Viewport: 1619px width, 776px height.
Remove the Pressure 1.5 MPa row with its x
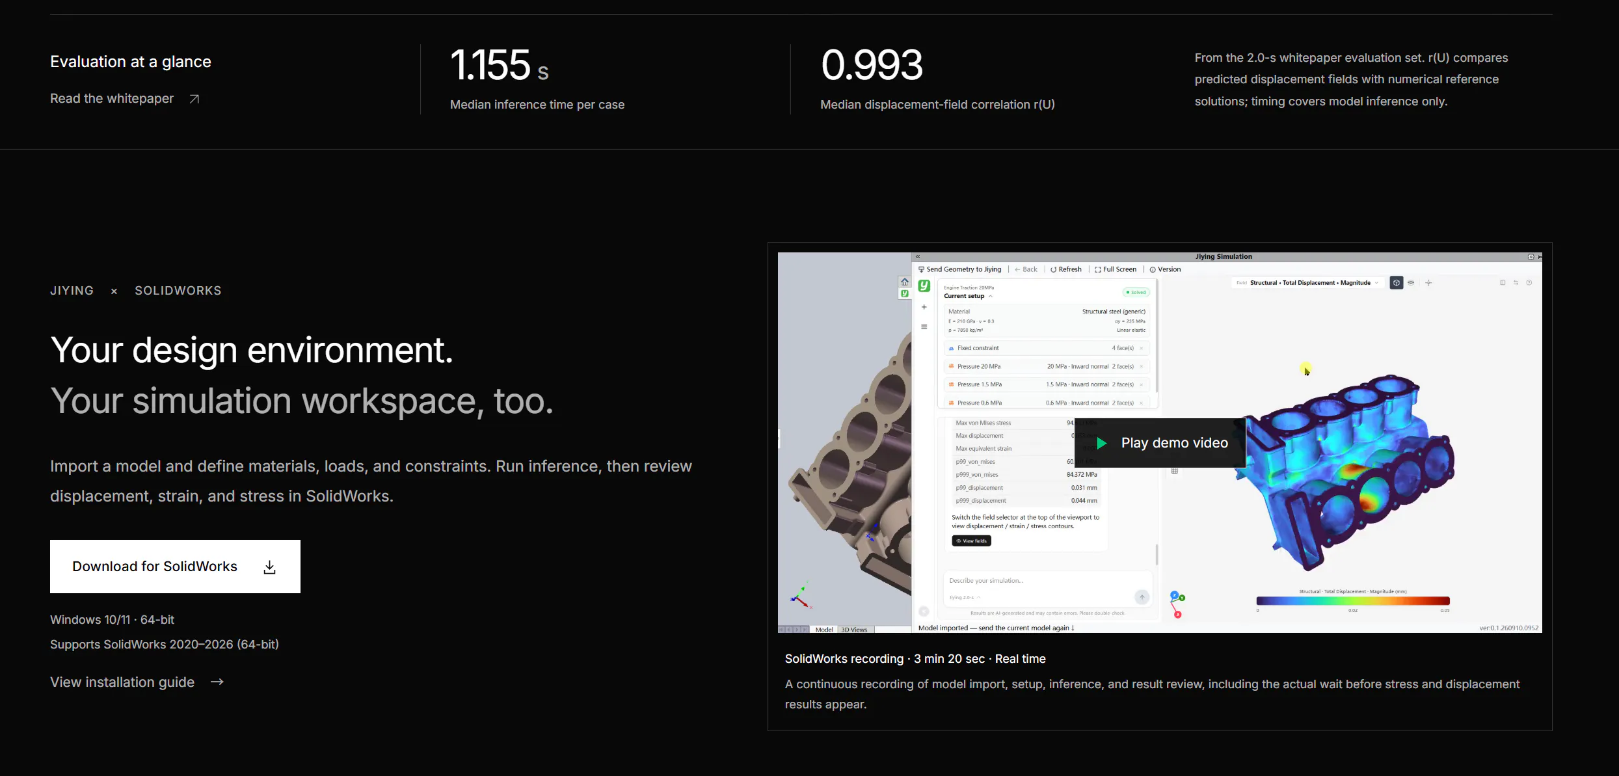pos(1142,384)
